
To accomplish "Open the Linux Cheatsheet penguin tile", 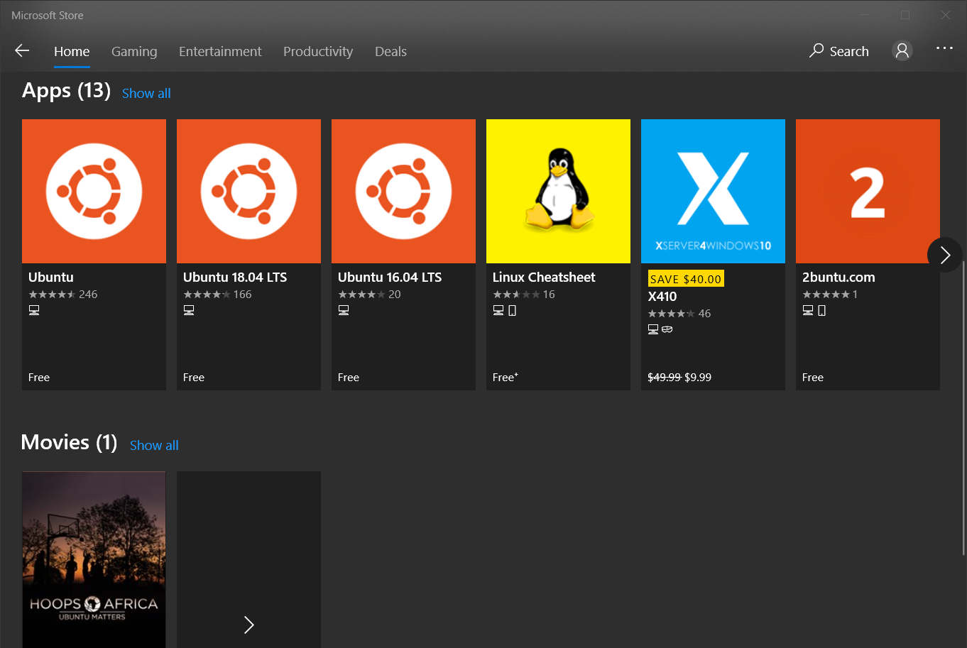I will tap(558, 191).
